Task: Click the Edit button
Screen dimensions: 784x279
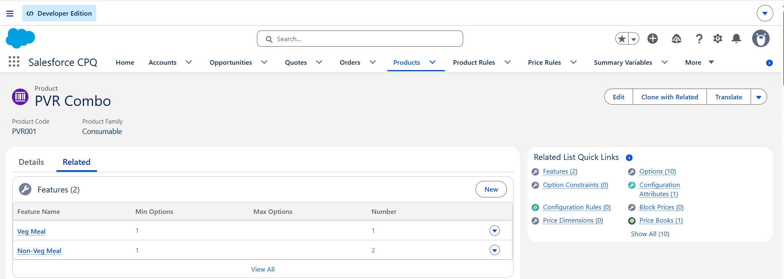Action: click(619, 97)
